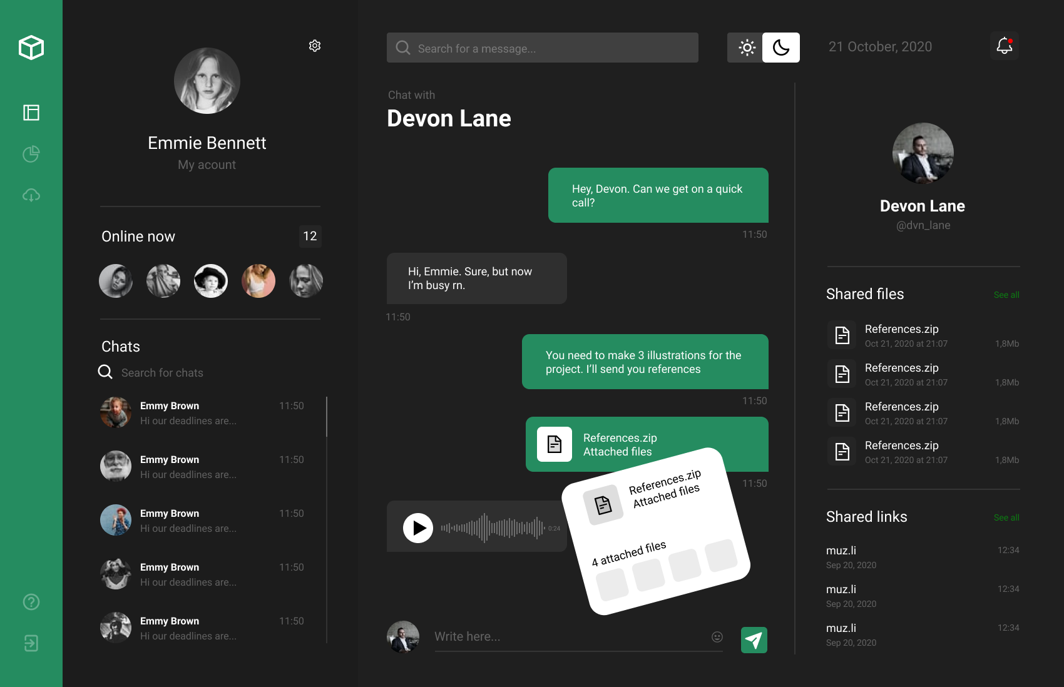Open the emoji picker in message field
The height and width of the screenshot is (687, 1064).
(x=717, y=637)
